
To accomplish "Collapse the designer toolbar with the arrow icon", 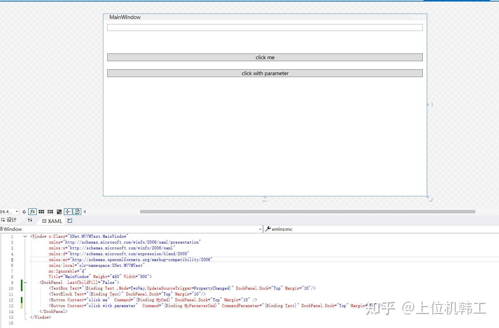I will pyautogui.click(x=85, y=211).
